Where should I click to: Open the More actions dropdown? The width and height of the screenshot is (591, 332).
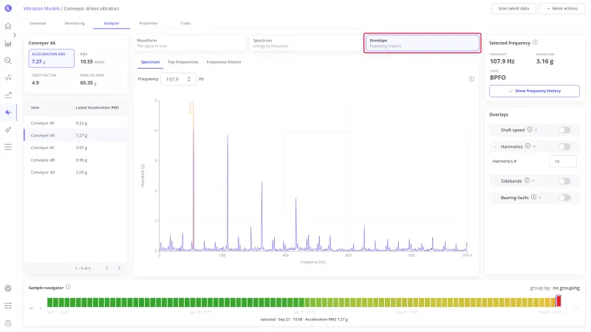point(562,8)
